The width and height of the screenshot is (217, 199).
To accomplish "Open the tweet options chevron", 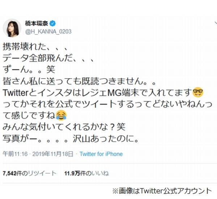I will click(x=216, y=23).
